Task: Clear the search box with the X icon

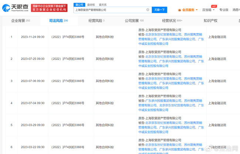Action: (148, 10)
